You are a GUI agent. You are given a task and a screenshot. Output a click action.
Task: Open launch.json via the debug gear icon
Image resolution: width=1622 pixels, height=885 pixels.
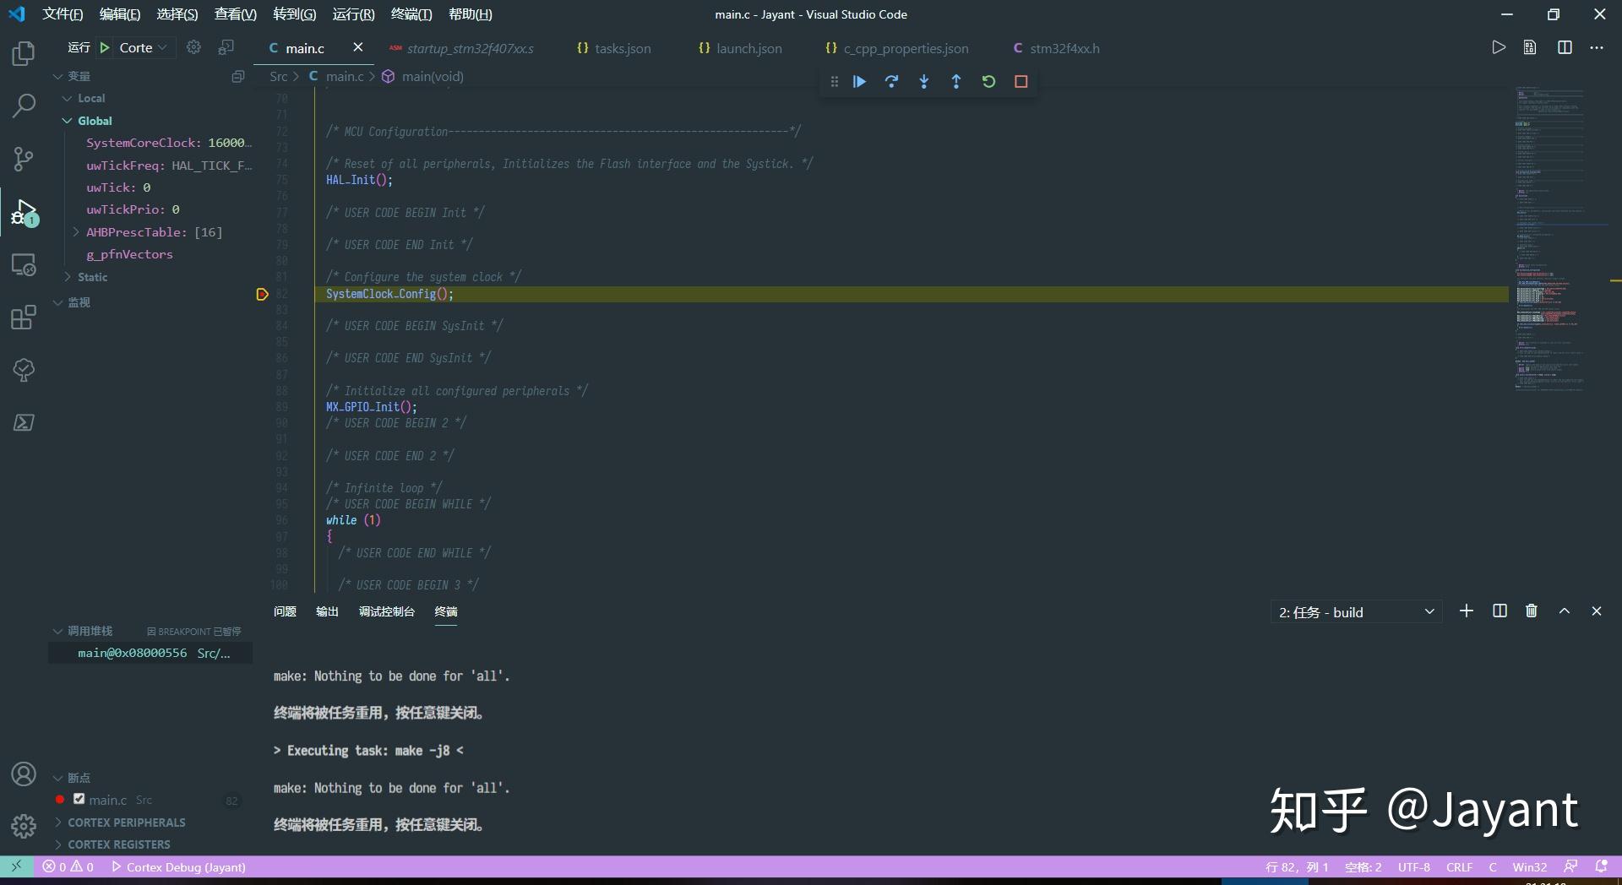[193, 47]
